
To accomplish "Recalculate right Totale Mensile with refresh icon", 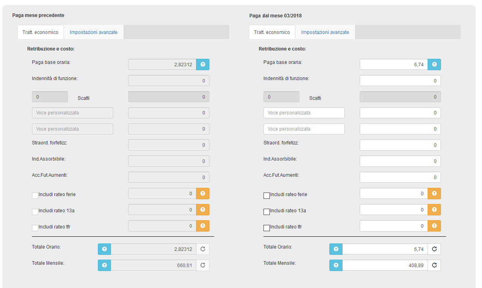I will coord(434,265).
